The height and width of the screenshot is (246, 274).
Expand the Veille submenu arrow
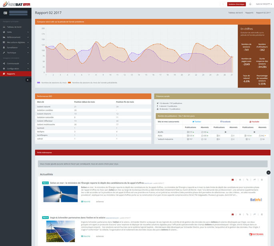[x=28, y=32]
